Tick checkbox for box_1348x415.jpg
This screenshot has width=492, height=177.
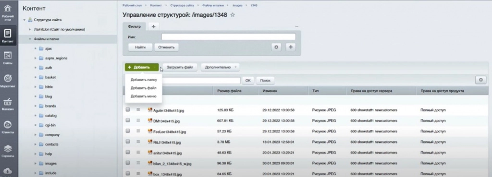point(128,173)
